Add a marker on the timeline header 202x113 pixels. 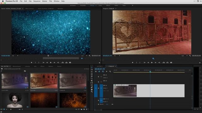[107, 72]
